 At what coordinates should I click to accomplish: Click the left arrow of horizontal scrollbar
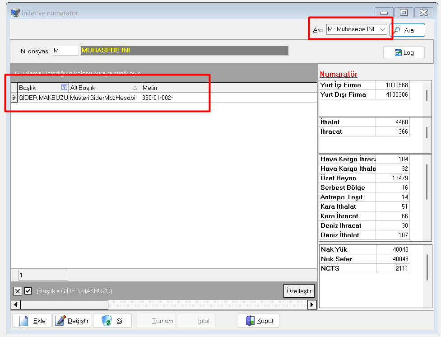point(15,305)
